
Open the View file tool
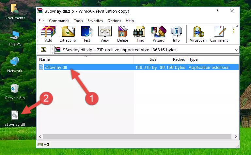tap(105, 34)
